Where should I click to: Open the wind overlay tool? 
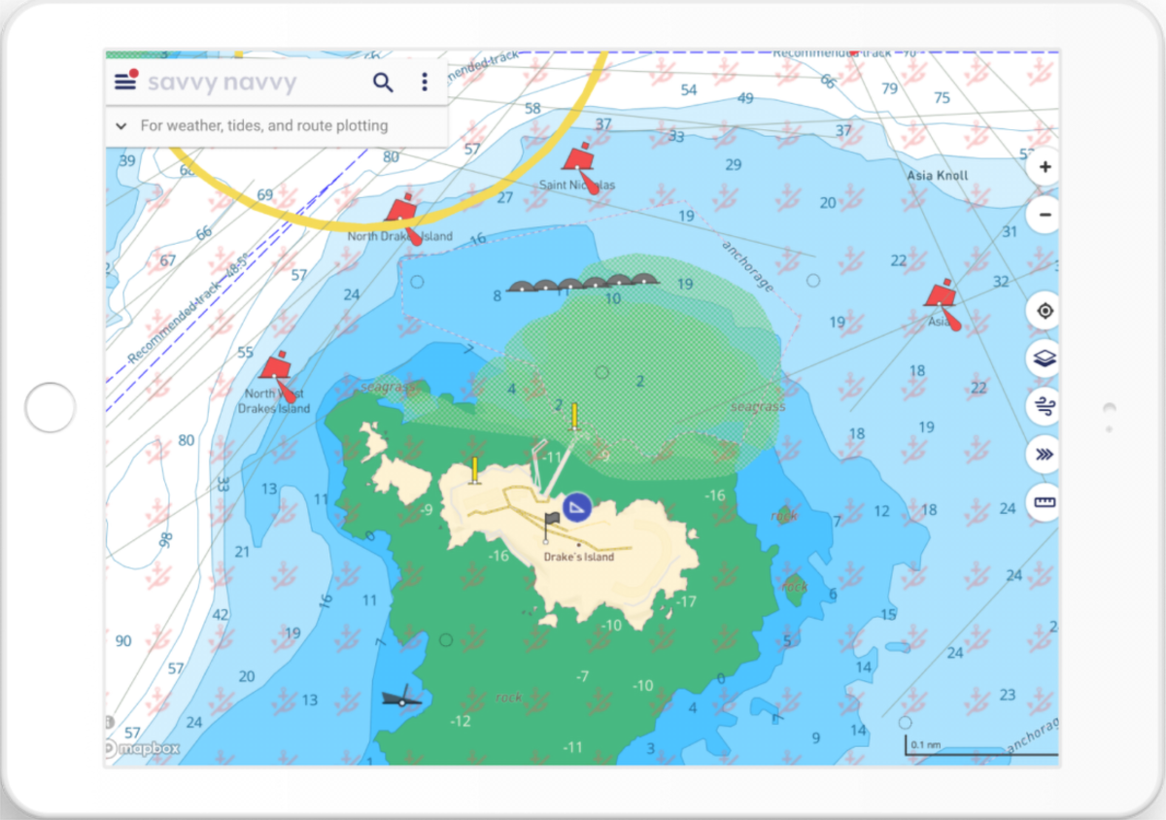tap(1043, 407)
